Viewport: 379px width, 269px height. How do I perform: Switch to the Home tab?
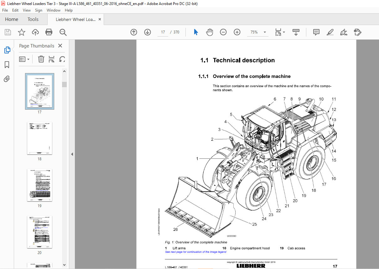click(x=12, y=19)
